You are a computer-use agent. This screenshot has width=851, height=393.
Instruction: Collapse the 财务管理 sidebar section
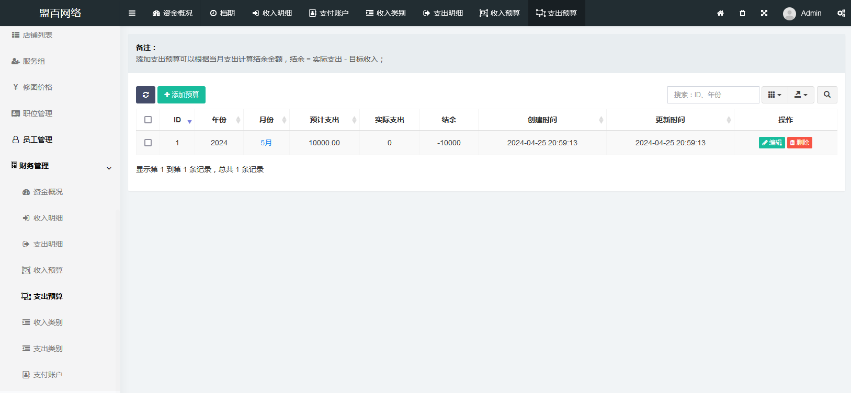[109, 168]
